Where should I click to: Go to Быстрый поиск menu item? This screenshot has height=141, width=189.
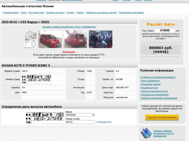(37, 13)
